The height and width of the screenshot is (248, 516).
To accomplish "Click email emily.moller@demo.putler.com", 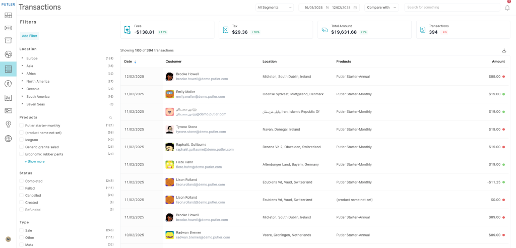I will coord(201,97).
